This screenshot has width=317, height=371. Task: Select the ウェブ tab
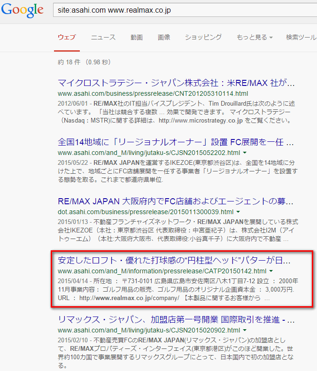(67, 38)
